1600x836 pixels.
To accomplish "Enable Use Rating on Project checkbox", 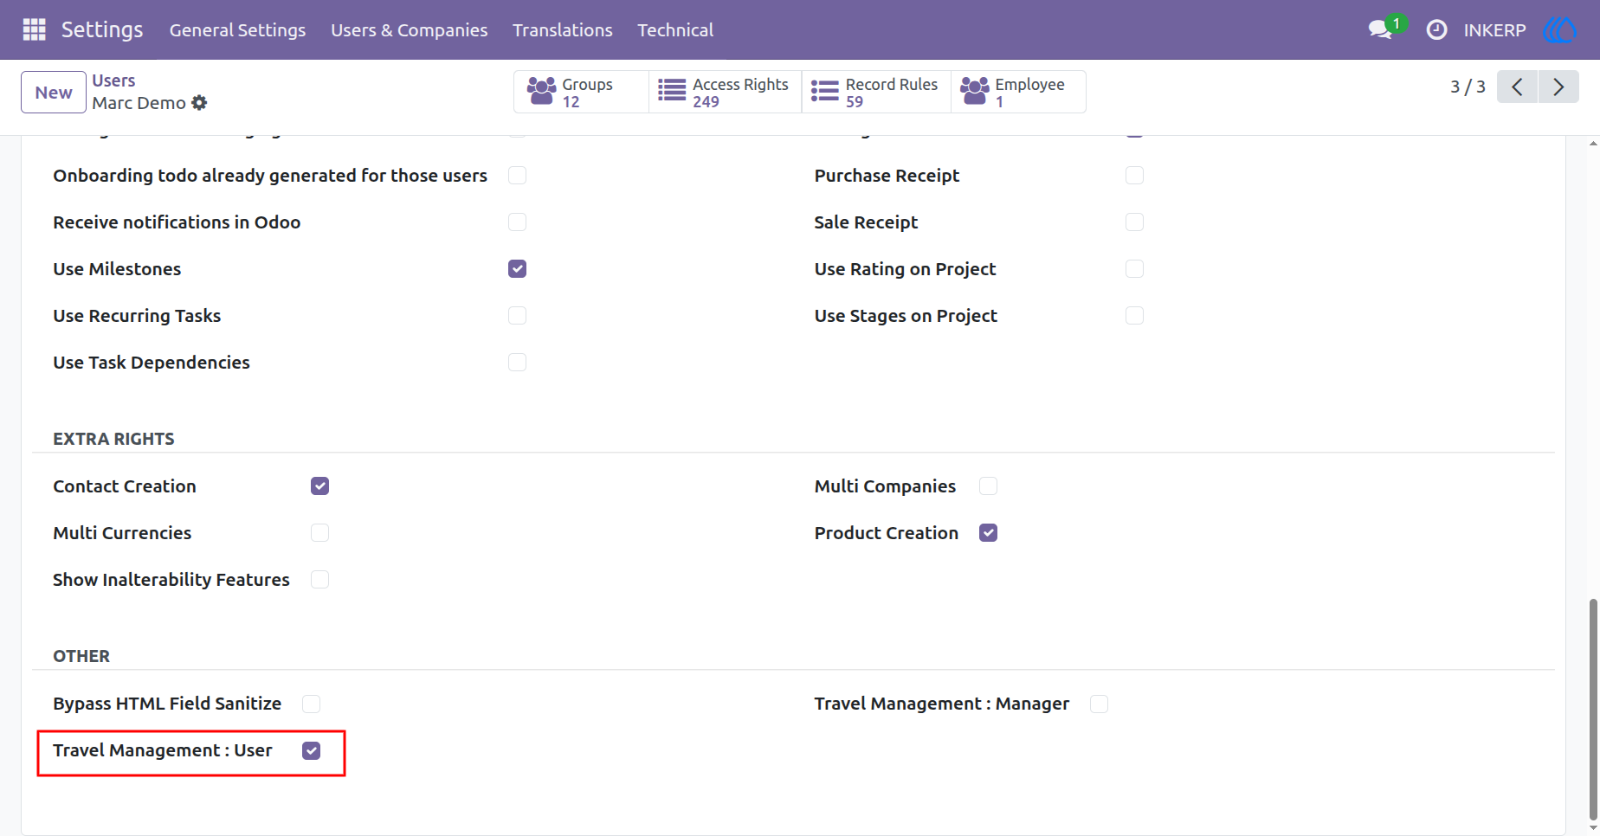I will point(1134,269).
